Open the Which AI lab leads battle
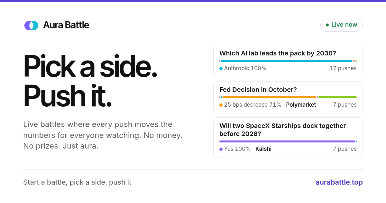This screenshot has height=203, width=386. click(288, 61)
